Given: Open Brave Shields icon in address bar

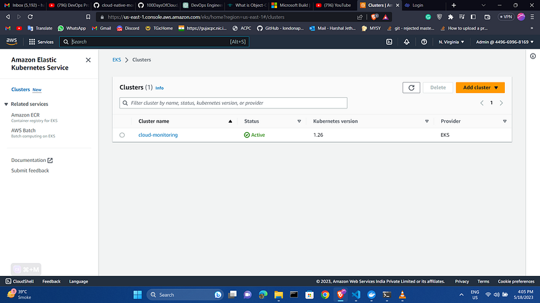Looking at the screenshot, I should (x=375, y=17).
